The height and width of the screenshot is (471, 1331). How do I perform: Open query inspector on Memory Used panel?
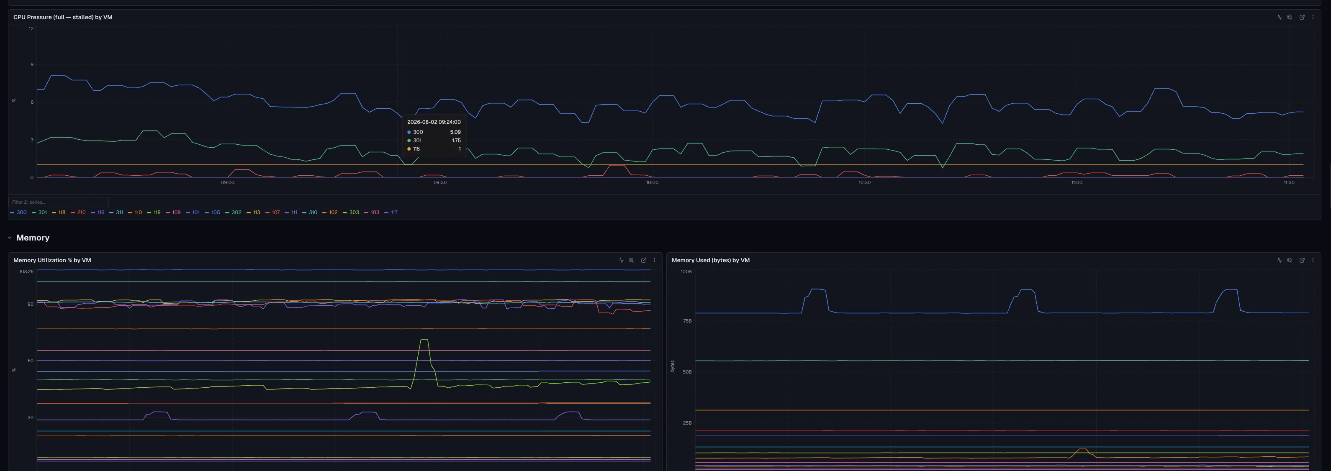1290,260
